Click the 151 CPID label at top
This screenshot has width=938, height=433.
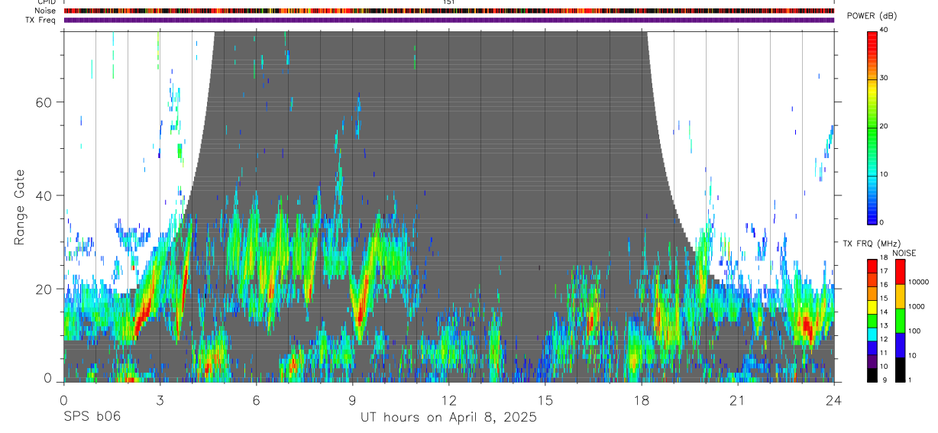coord(448,2)
